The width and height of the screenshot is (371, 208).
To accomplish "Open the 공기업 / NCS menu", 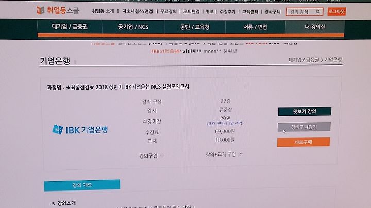I will click(133, 27).
